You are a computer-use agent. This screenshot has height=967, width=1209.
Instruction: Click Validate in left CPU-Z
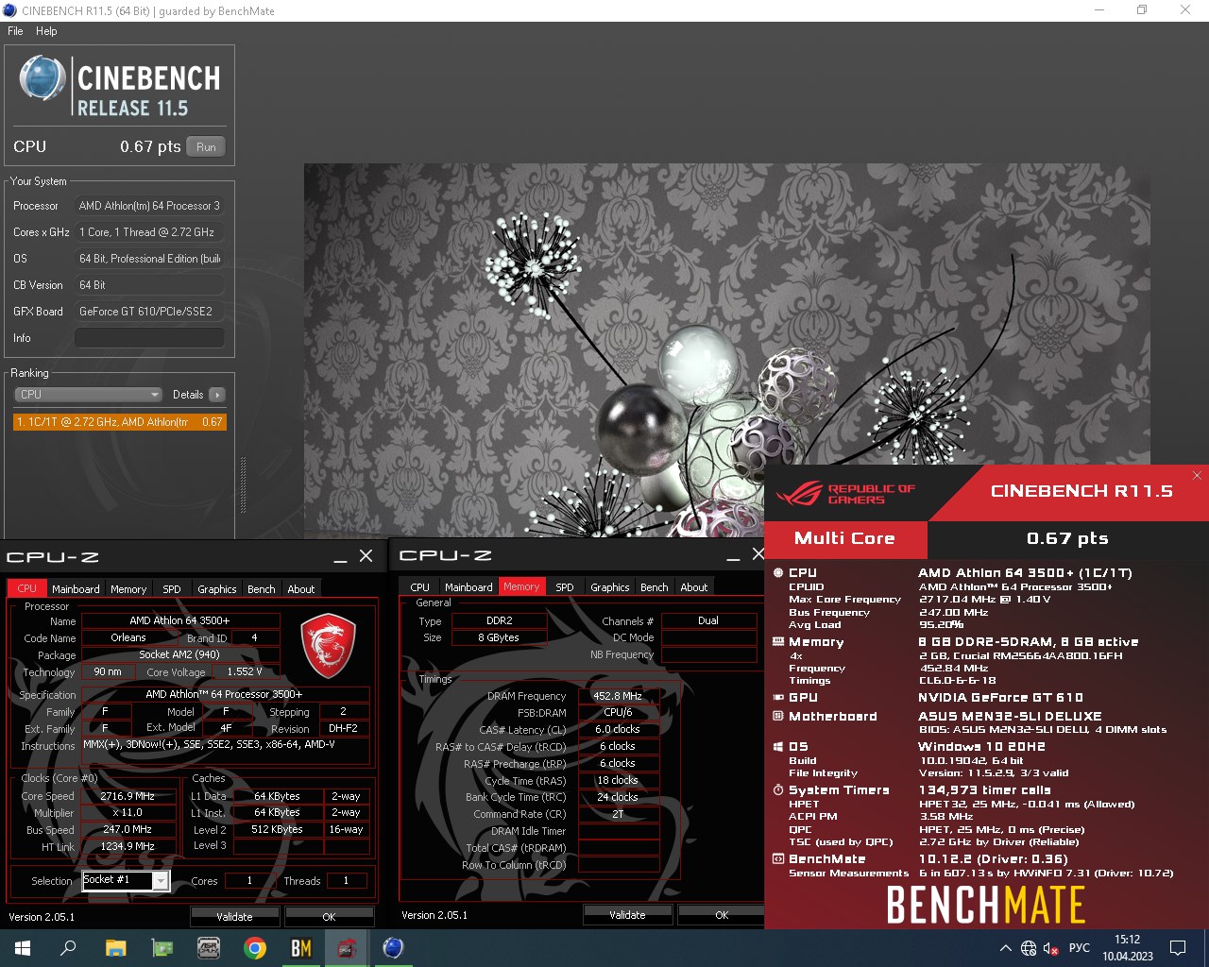[234, 916]
